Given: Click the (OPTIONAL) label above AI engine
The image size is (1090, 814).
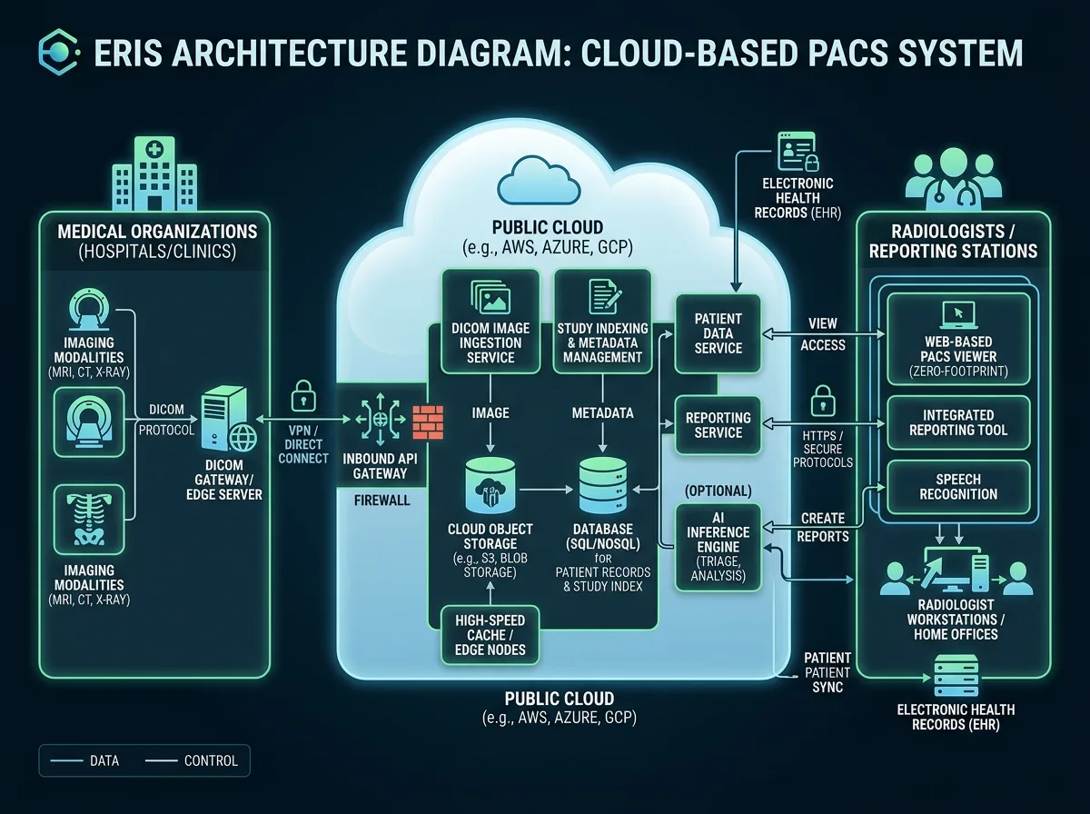Looking at the screenshot, I should [x=718, y=491].
